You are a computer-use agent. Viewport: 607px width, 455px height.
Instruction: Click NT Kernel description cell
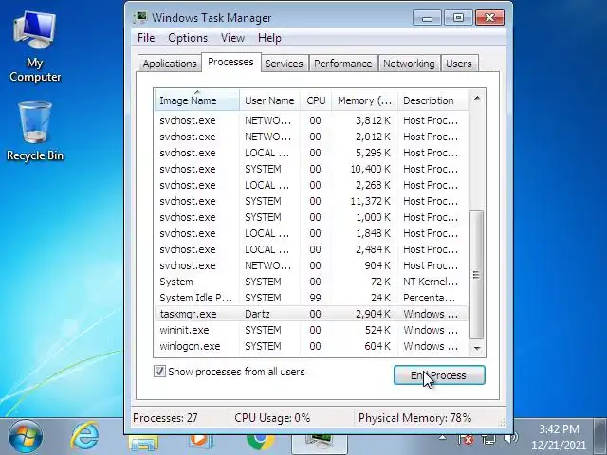click(x=431, y=282)
